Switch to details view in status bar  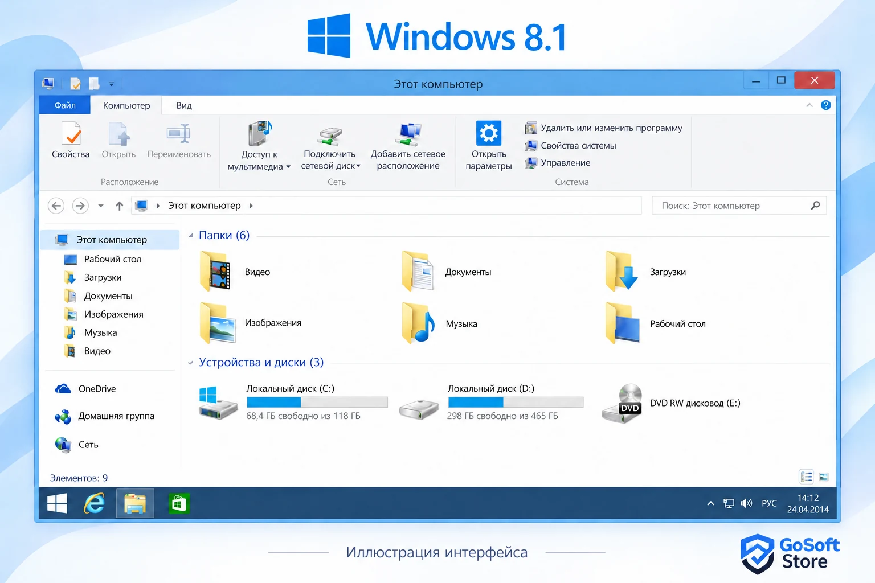coord(806,477)
